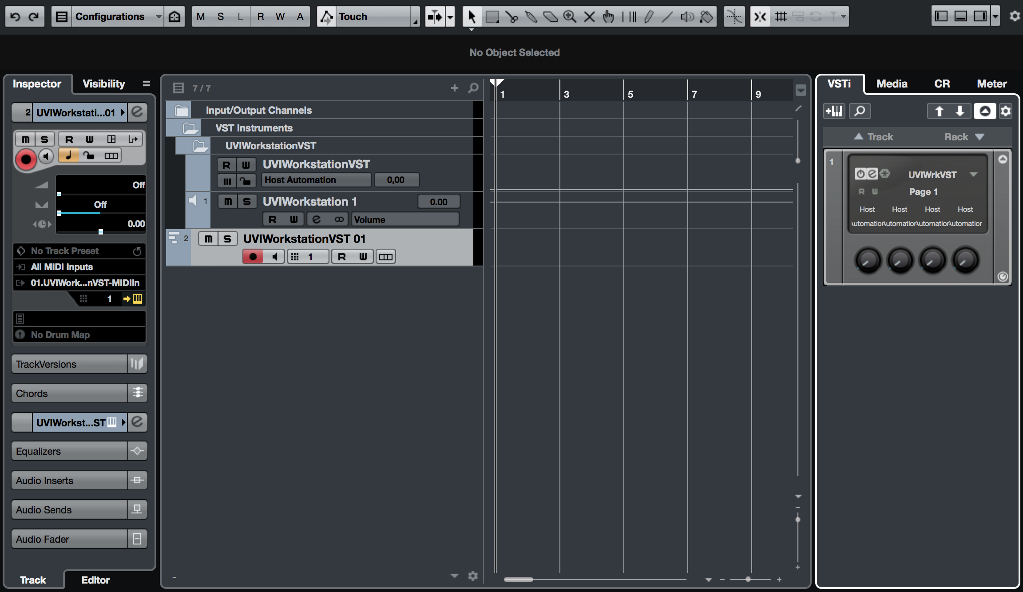Select the Erase tool

551,17
